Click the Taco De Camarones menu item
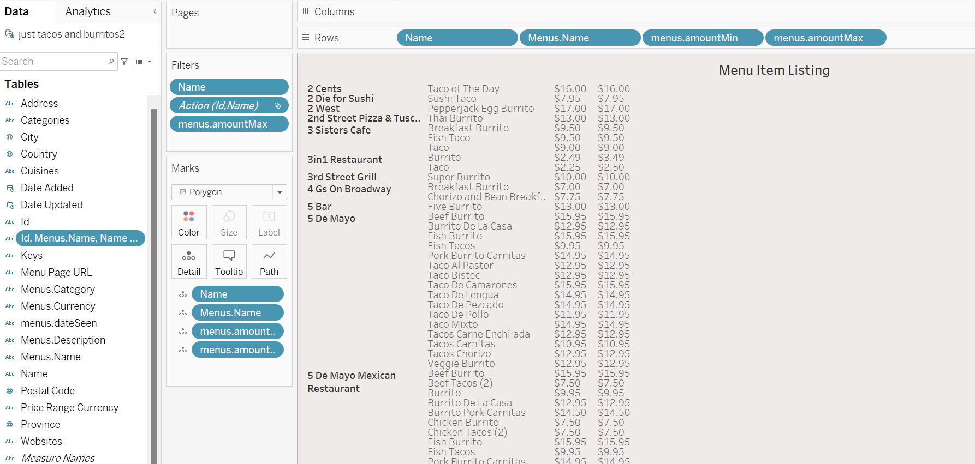 pos(472,285)
